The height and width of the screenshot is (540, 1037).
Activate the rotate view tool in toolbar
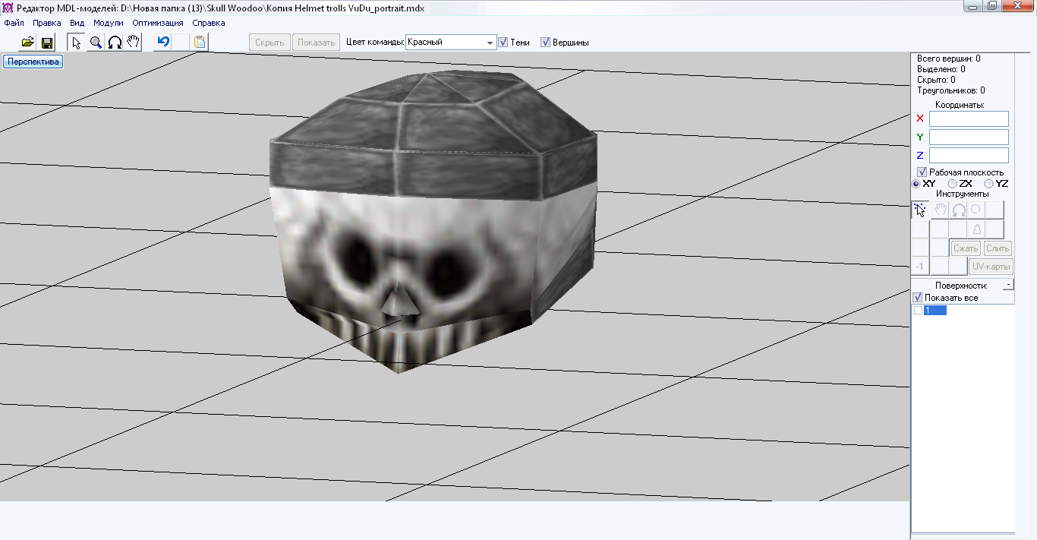[x=115, y=42]
